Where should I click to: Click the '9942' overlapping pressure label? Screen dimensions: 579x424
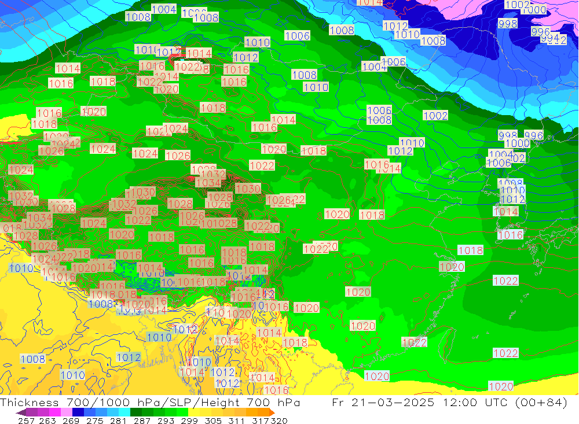(554, 39)
